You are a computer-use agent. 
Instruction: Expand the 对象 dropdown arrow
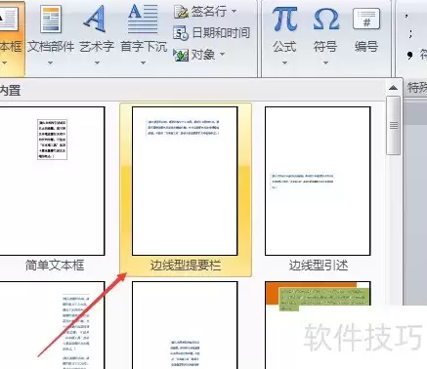tap(222, 54)
